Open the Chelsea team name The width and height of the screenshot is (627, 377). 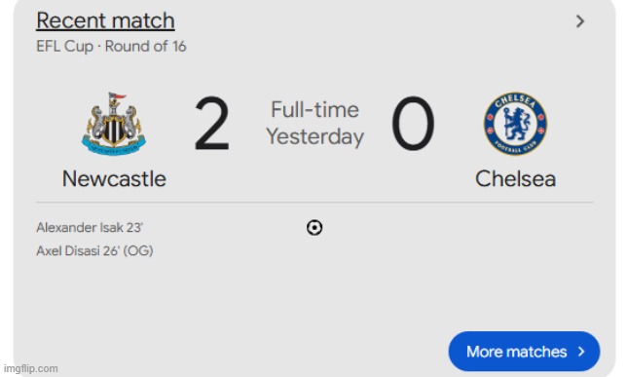(x=515, y=178)
